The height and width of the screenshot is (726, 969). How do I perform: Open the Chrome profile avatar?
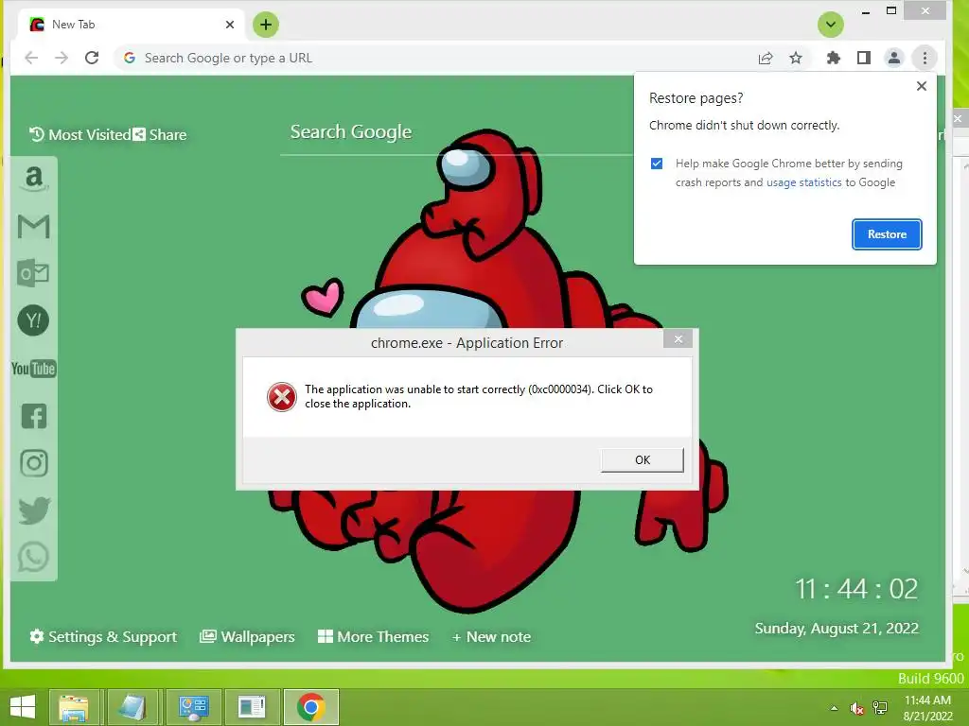(x=893, y=58)
